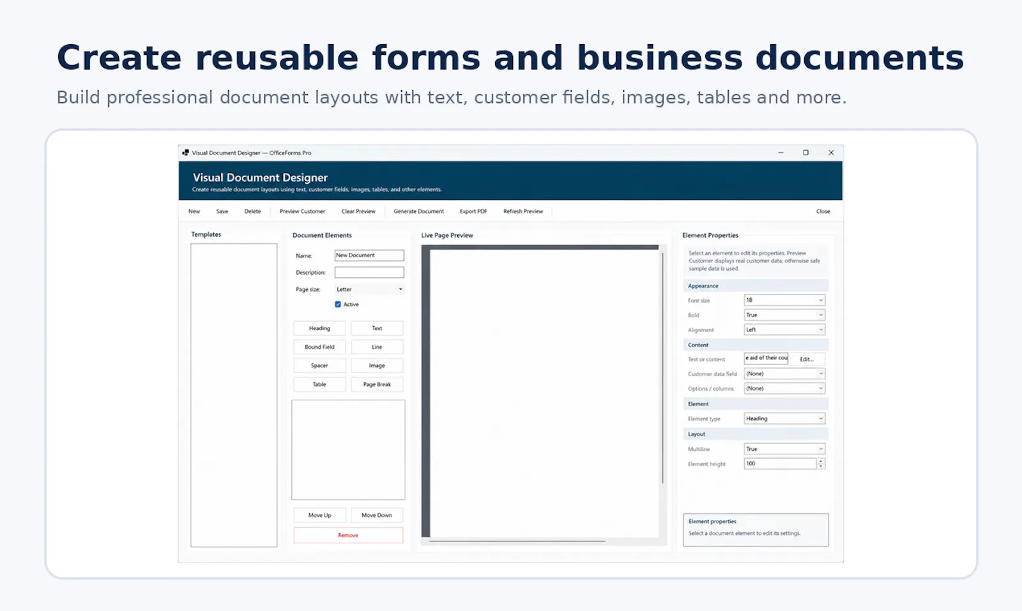Click the Appearance section header
Screen dimensions: 1022x611
coord(756,286)
